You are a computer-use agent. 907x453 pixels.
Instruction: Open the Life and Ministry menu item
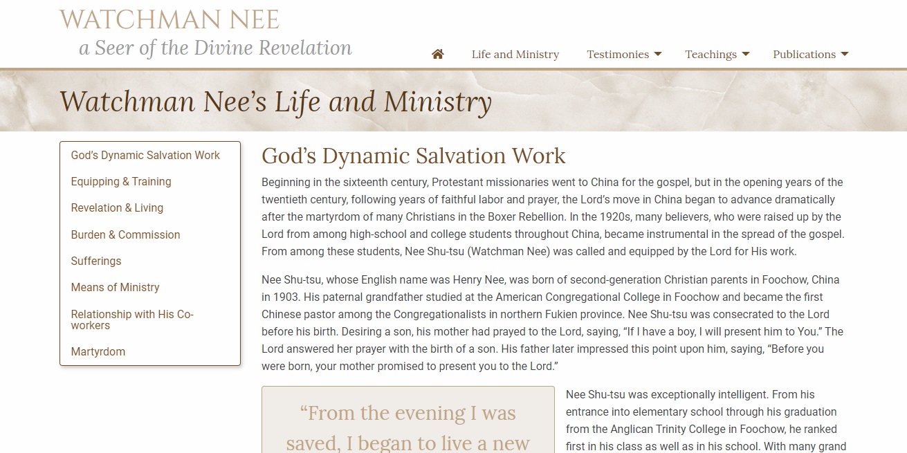coord(515,54)
